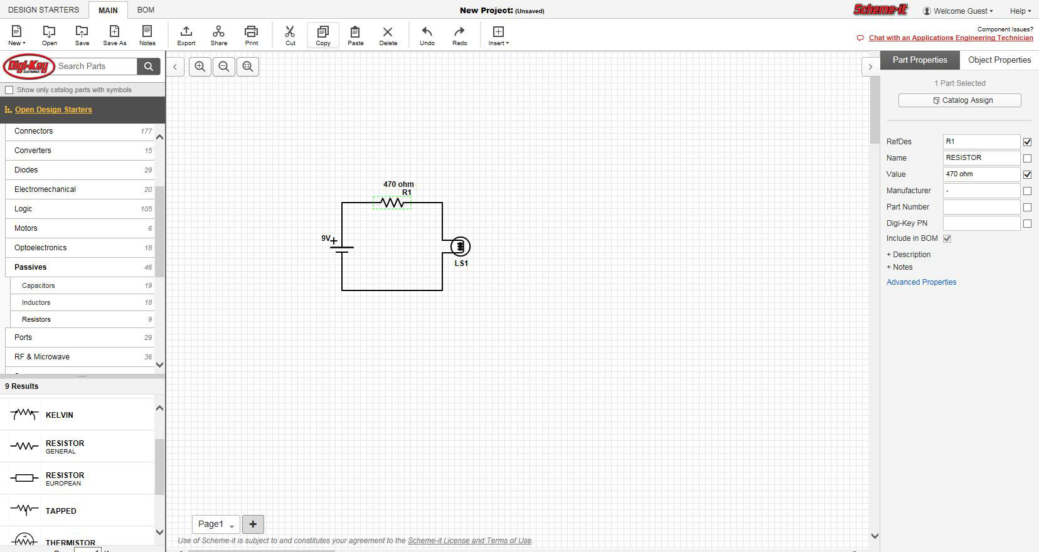
Task: Toggle the Name visibility checkbox
Action: 1027,158
